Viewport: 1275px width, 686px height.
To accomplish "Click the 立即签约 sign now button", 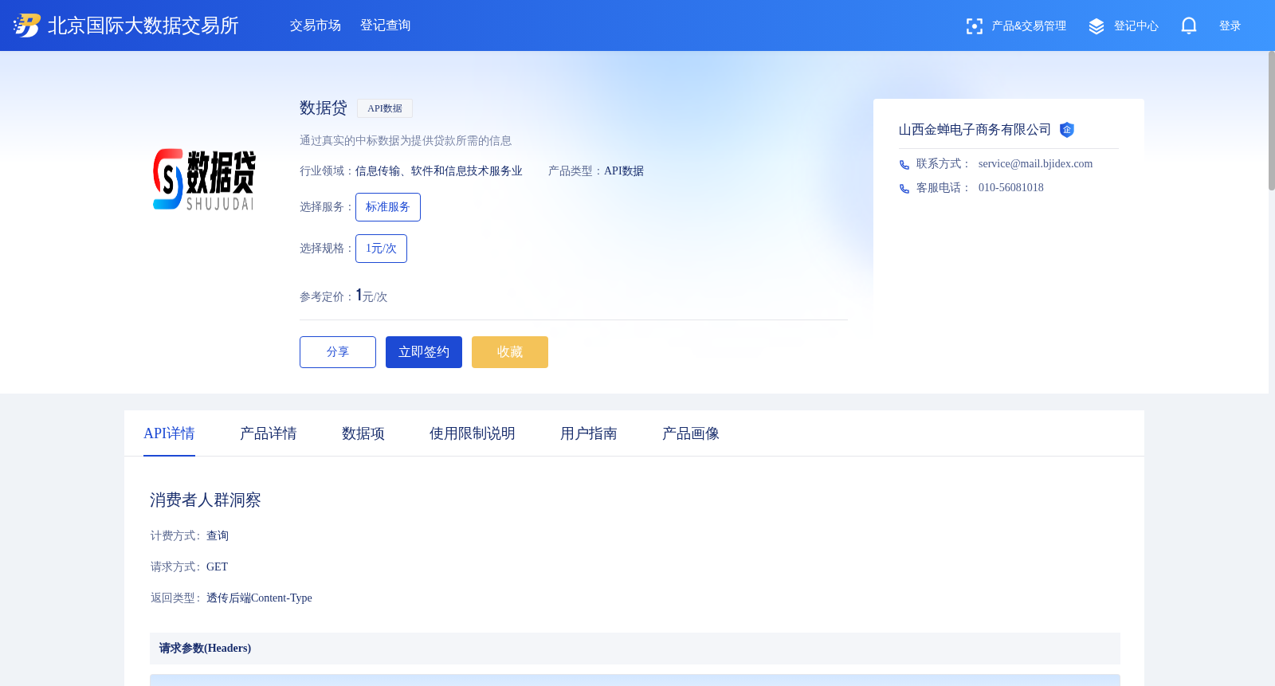I will (424, 352).
